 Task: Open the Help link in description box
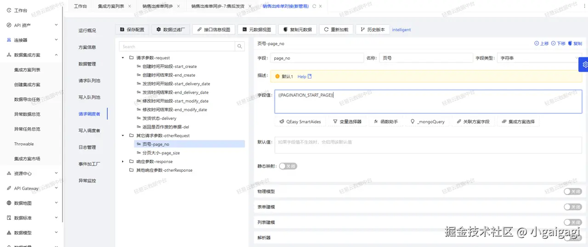coord(302,77)
